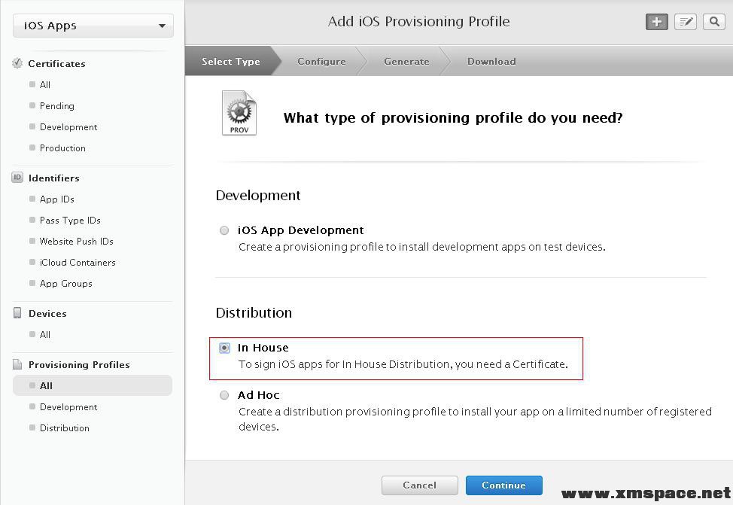Open Production certificates

62,148
